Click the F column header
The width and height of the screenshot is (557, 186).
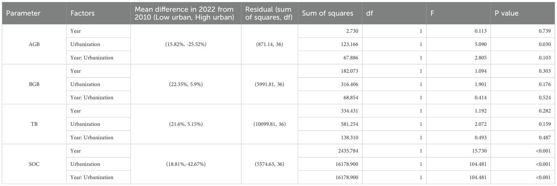tap(433, 13)
